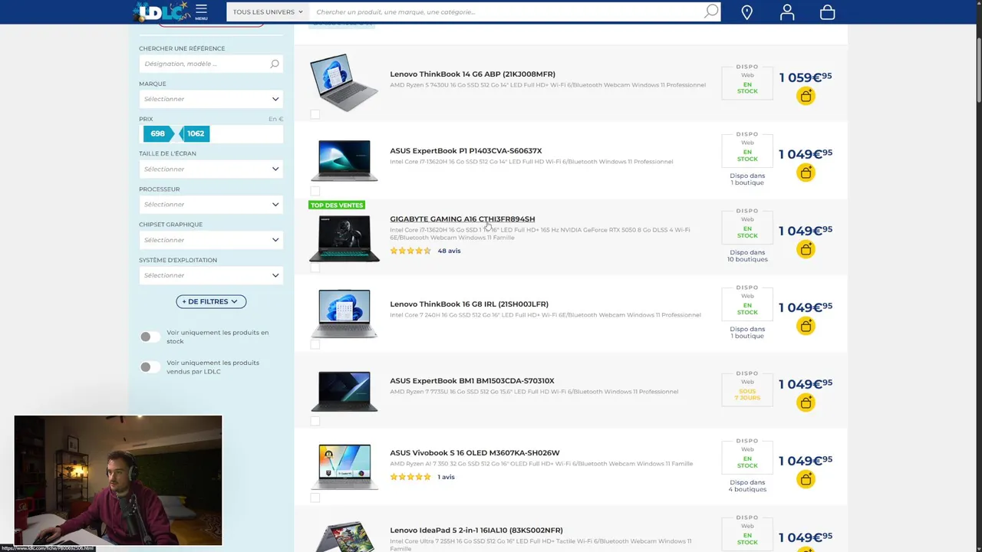This screenshot has width=982, height=552.
Task: Open Lenovo ThinkBook 14 G6 laptop thumbnail
Action: (x=344, y=83)
